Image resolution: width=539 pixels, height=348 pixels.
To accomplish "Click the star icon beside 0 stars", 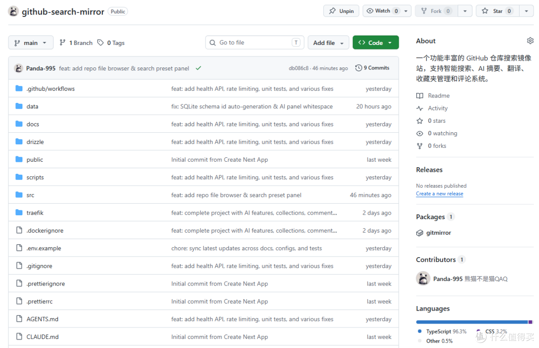I will pos(420,121).
